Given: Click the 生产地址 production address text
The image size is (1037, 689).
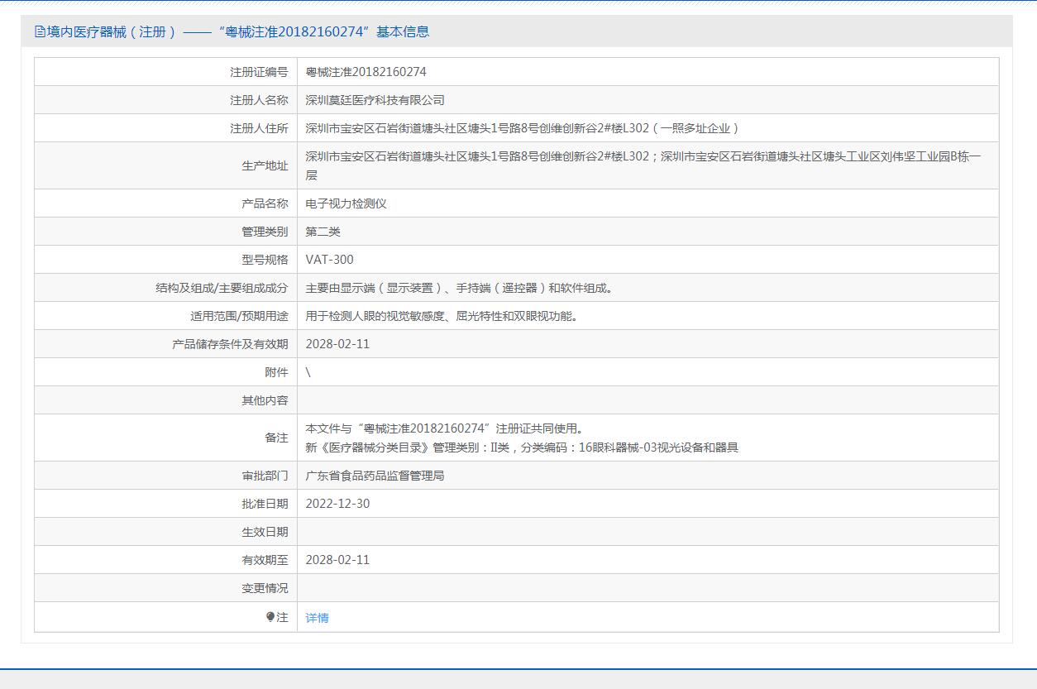Looking at the screenshot, I should click(643, 156).
